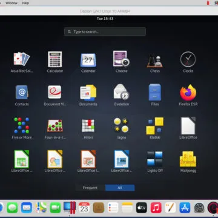Viewport: 218px width, 218px height.
Task: Start the Klotski puzzle game
Action: [x=155, y=126]
